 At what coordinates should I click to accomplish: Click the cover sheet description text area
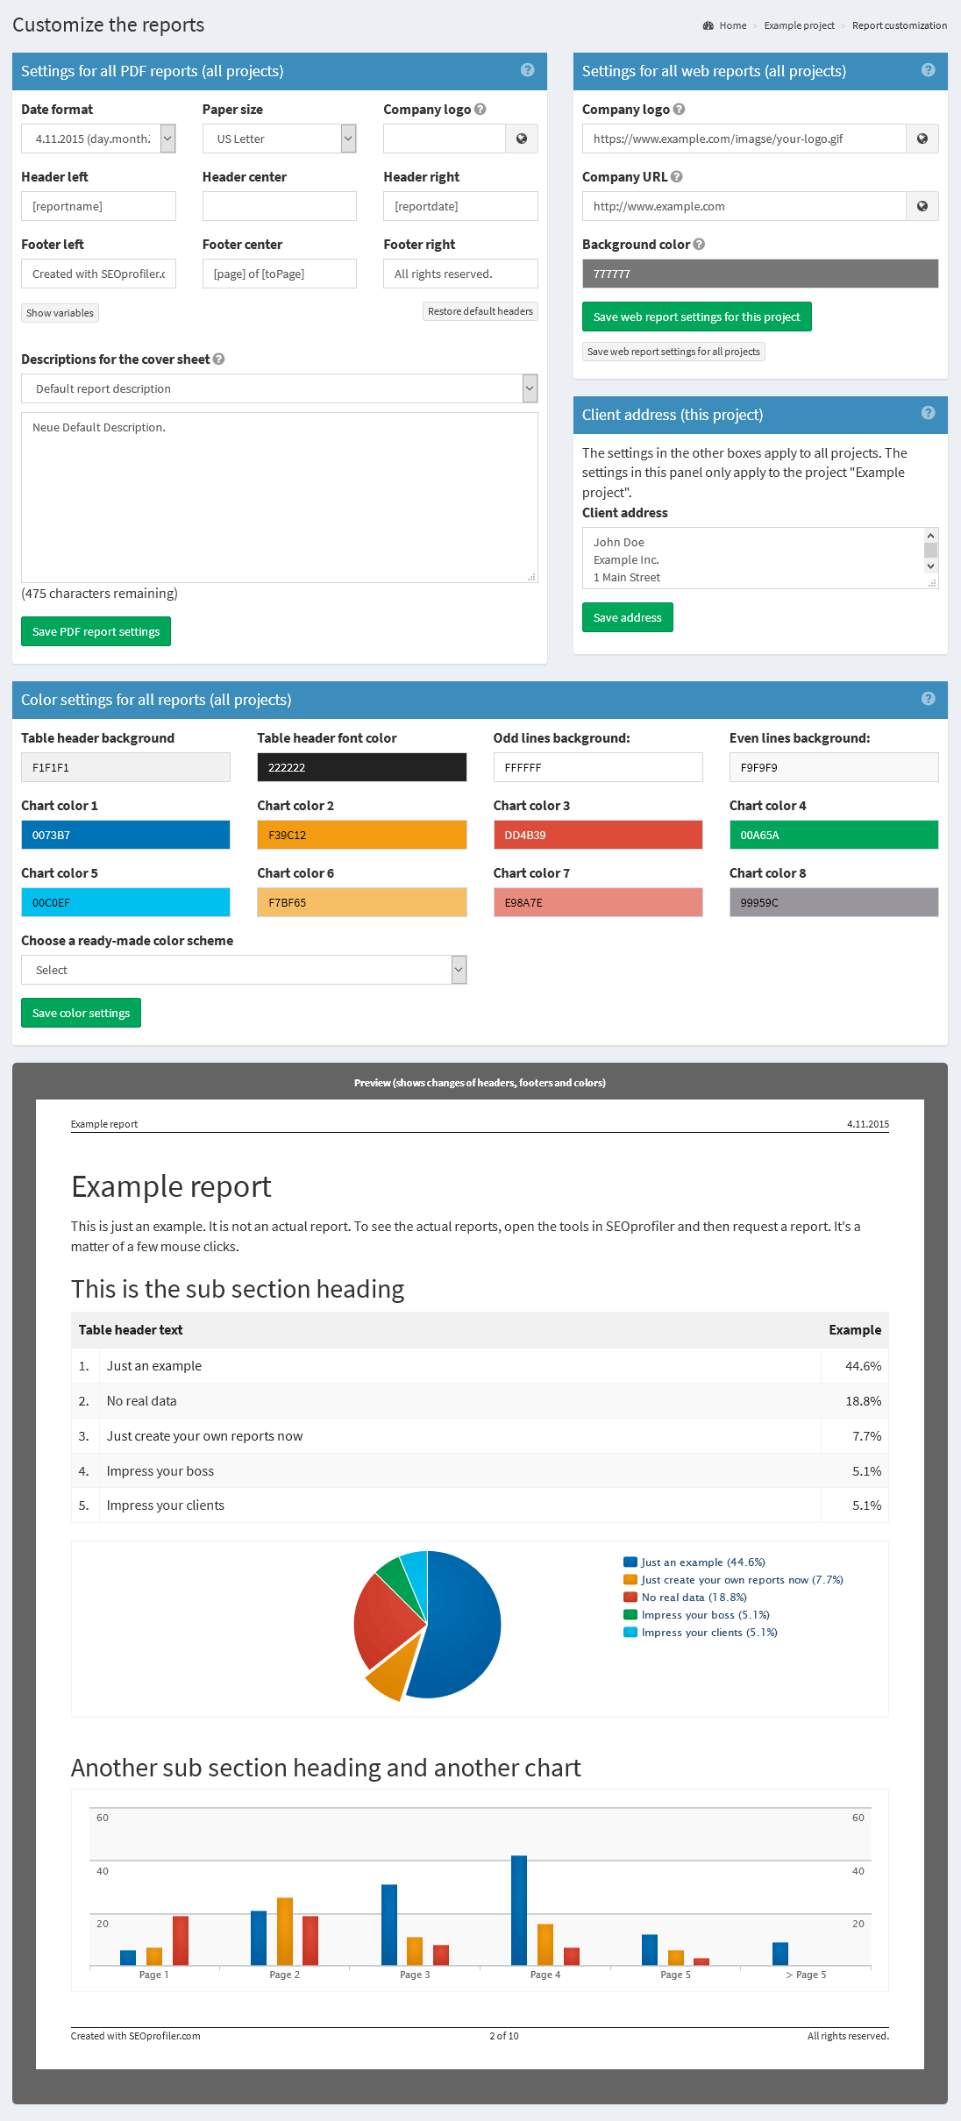(x=279, y=497)
